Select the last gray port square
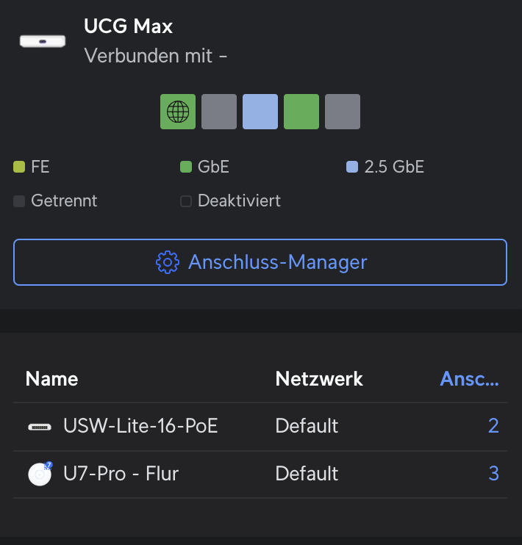 pyautogui.click(x=343, y=112)
